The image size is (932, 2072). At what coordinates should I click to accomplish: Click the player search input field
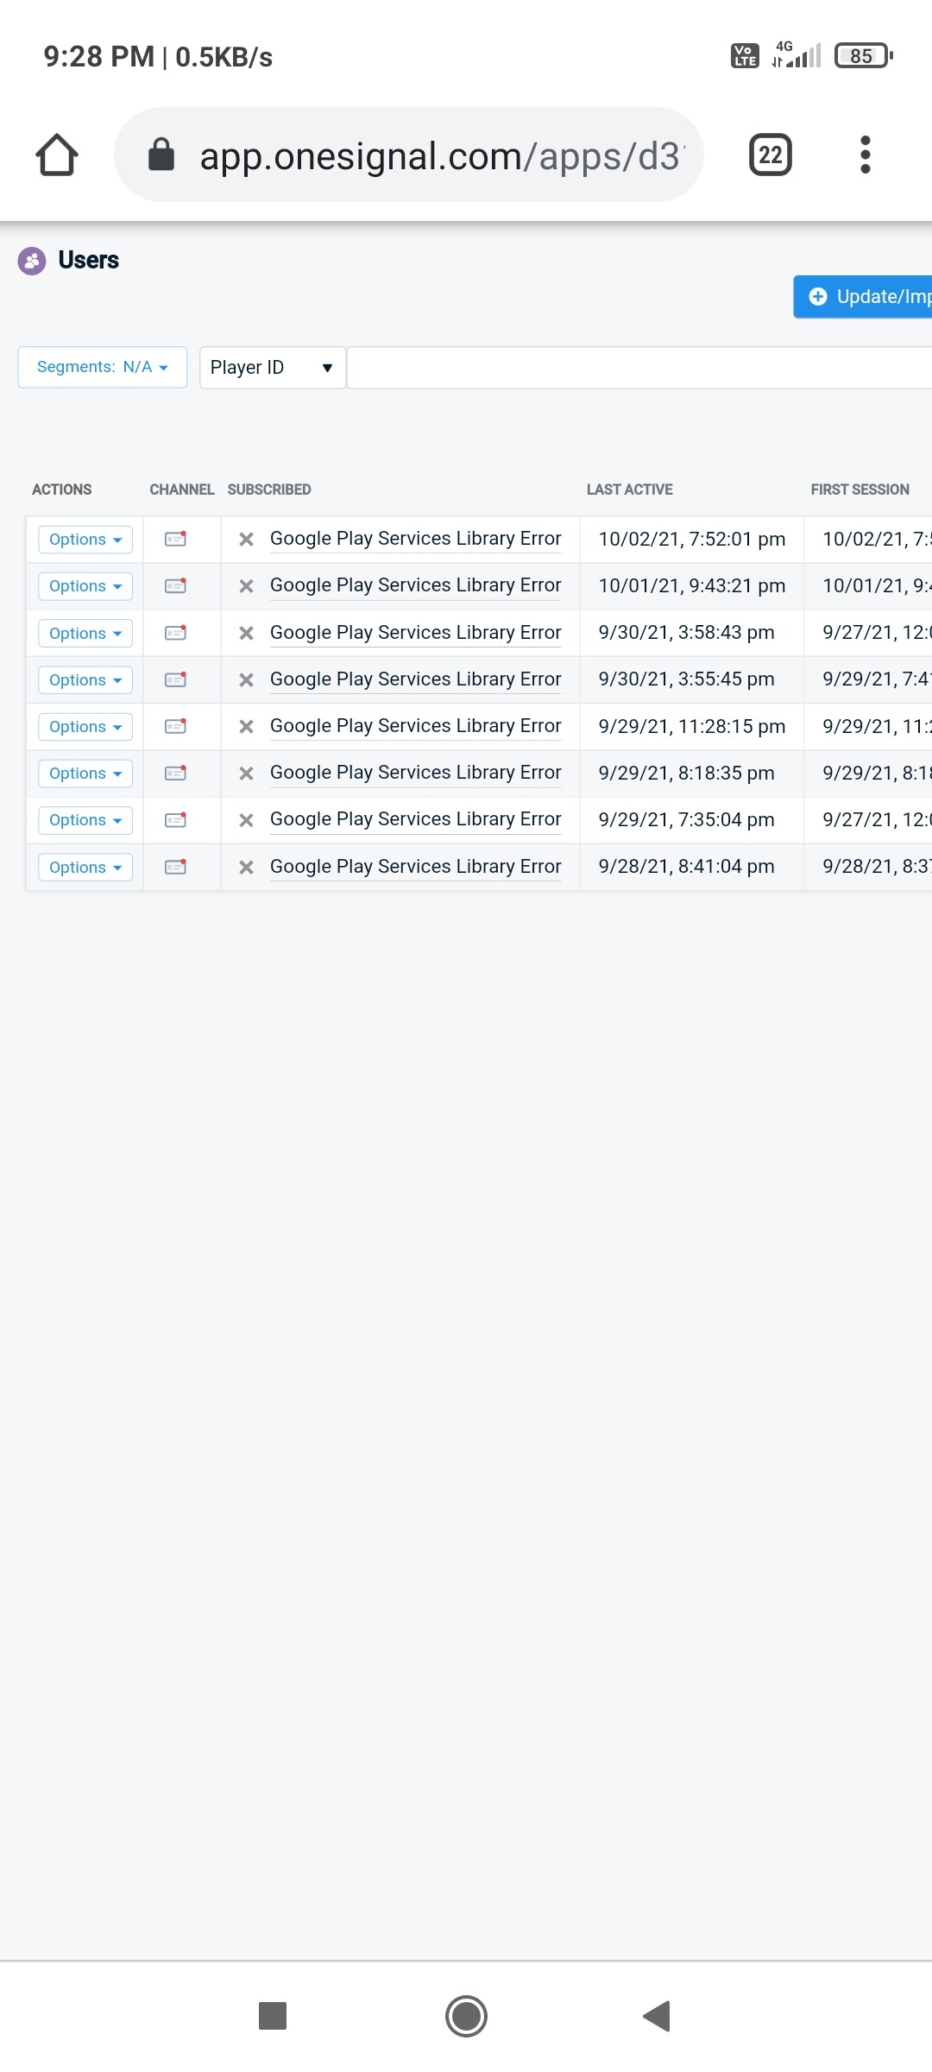click(x=639, y=368)
